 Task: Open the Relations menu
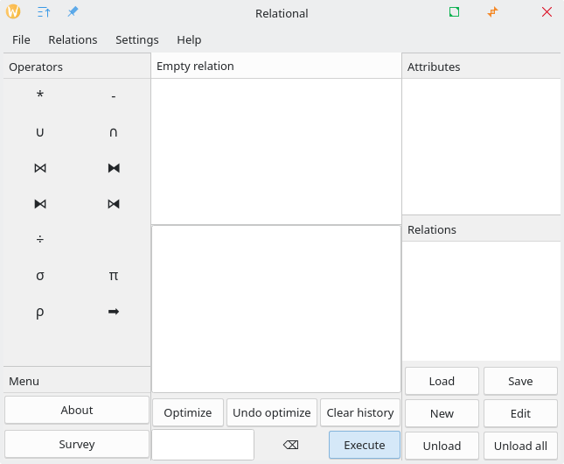click(73, 39)
